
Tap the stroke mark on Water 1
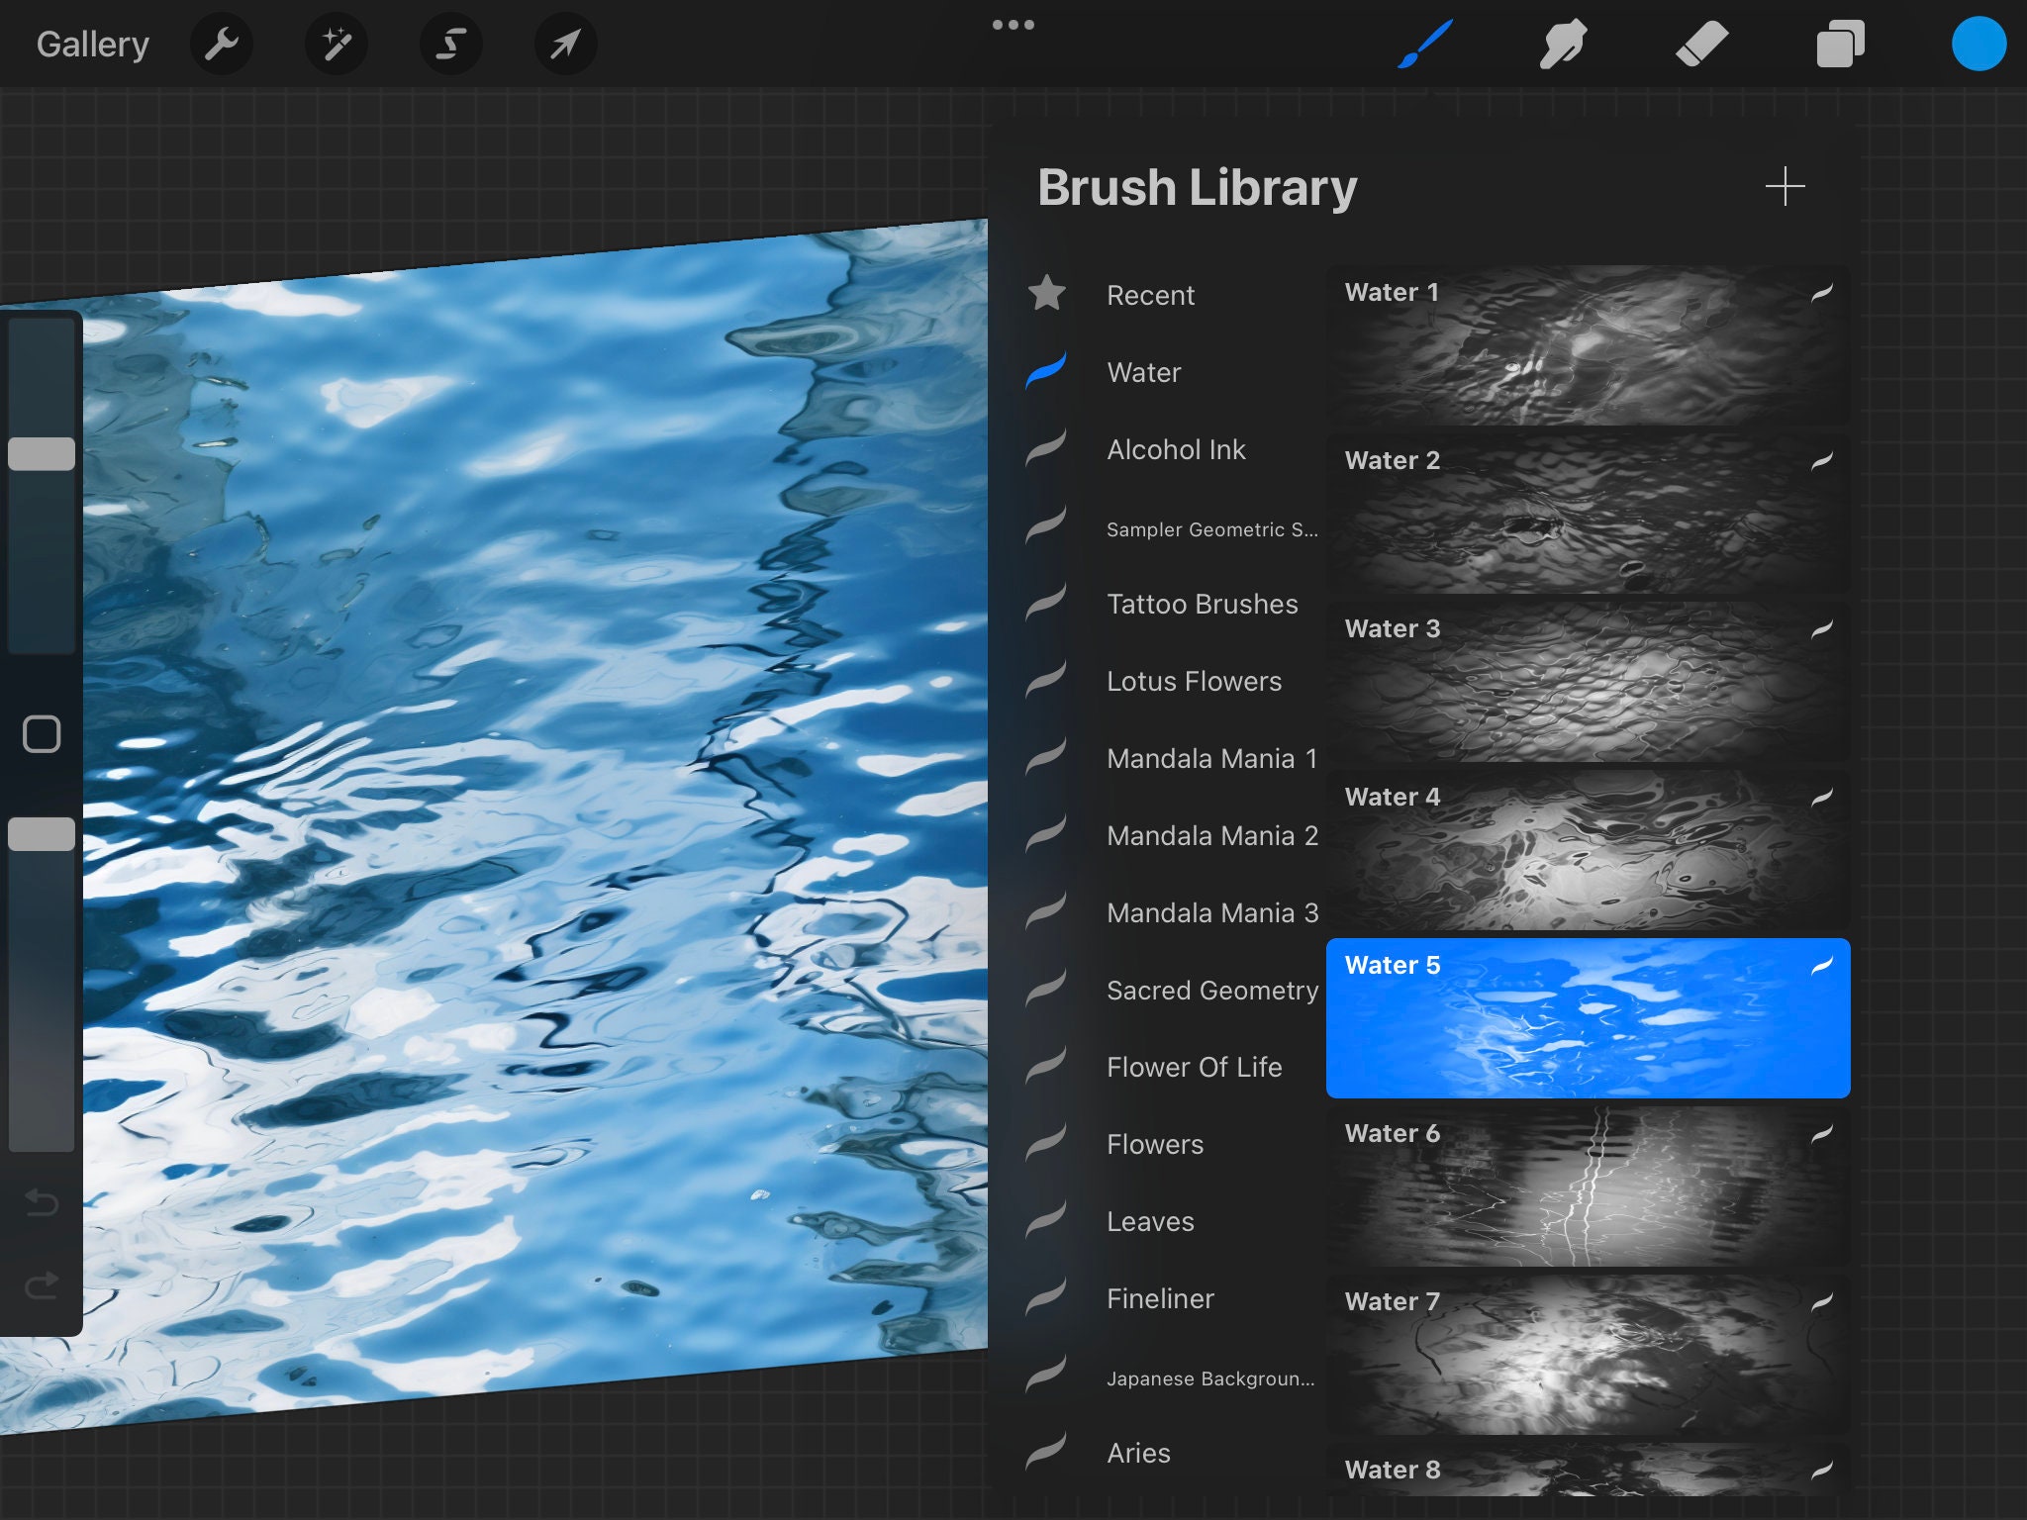[1822, 292]
